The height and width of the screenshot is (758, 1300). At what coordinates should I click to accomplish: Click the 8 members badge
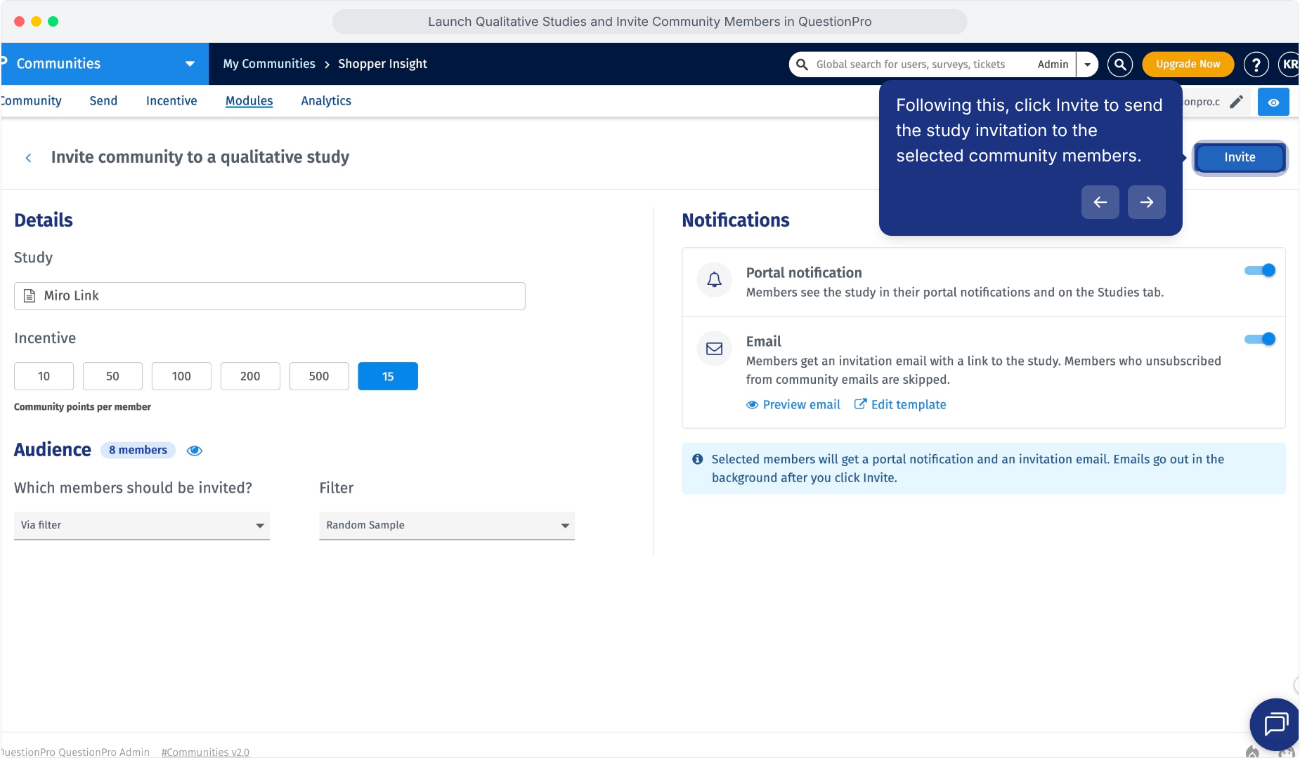[138, 451]
